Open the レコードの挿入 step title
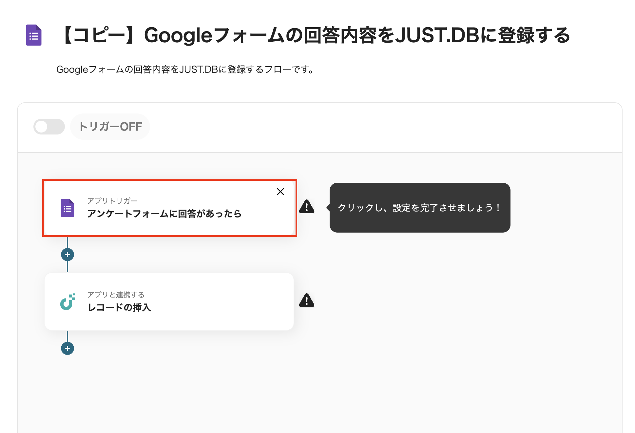This screenshot has width=635, height=433. tap(119, 308)
